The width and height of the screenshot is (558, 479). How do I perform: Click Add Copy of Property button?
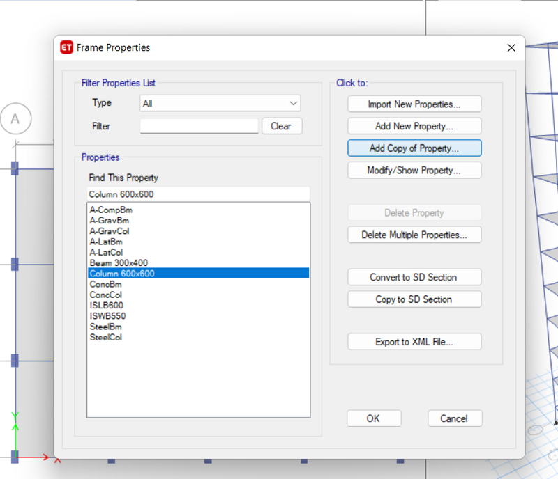(x=414, y=148)
